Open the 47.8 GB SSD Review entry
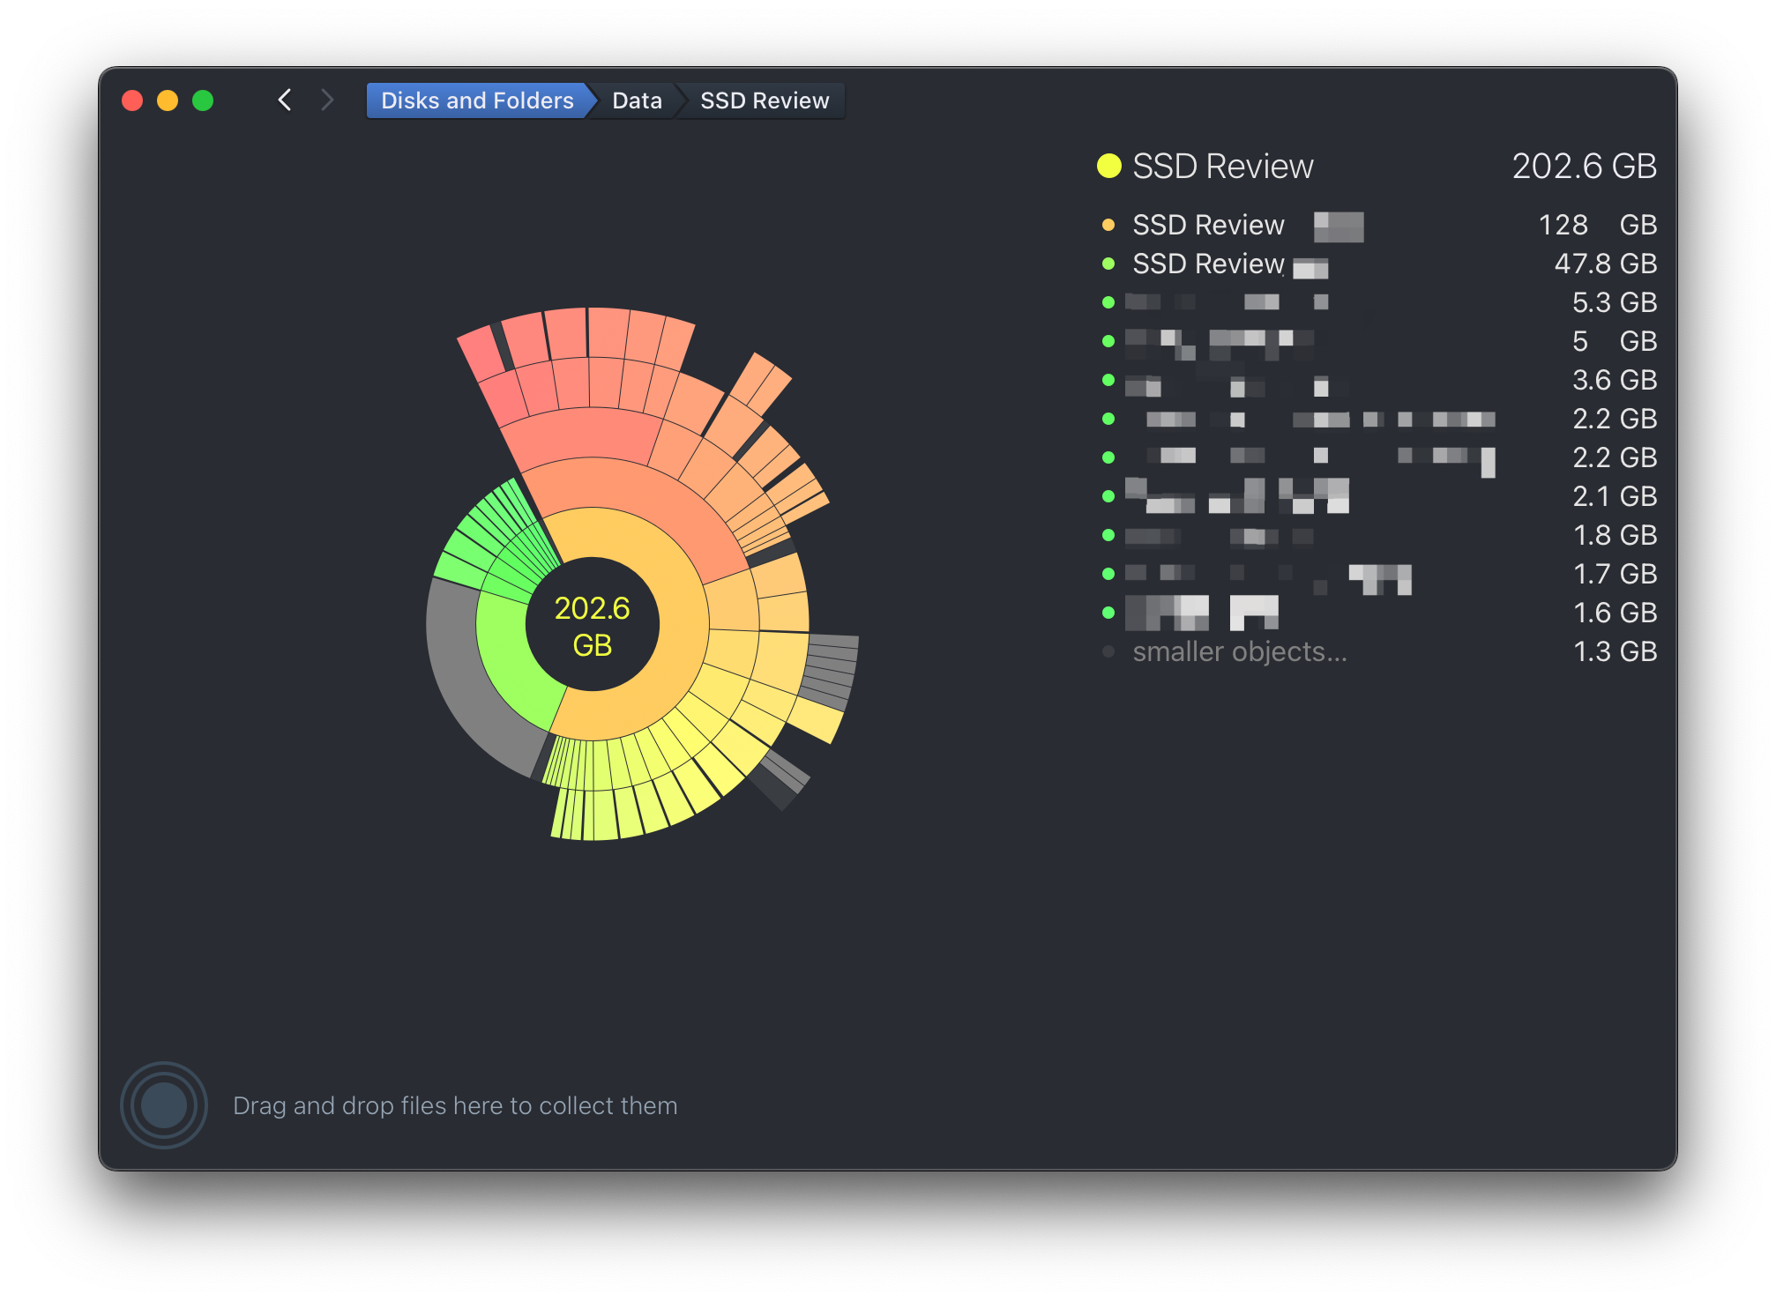 coord(1208,264)
